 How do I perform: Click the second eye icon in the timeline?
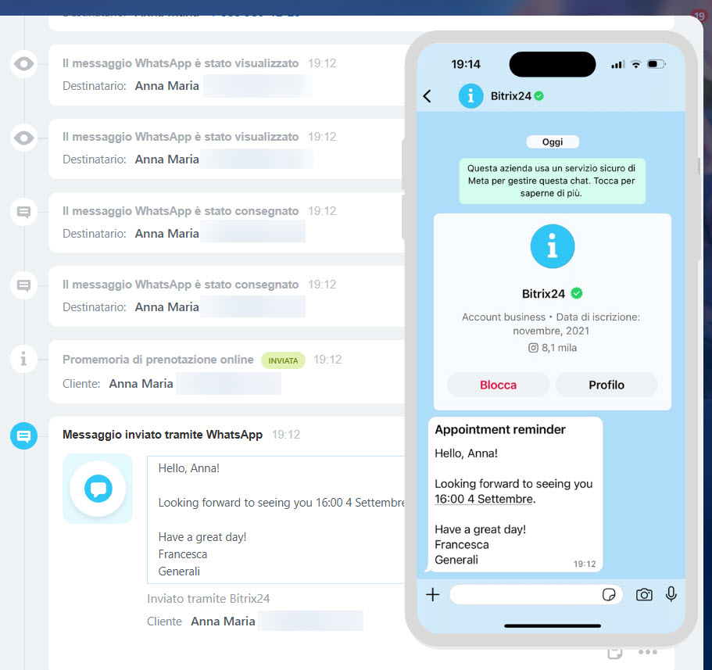click(23, 138)
